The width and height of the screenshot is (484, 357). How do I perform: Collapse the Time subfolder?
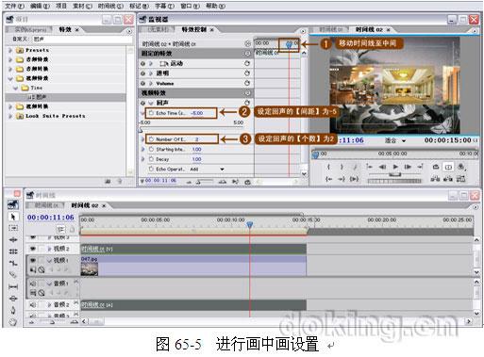tap(16, 88)
